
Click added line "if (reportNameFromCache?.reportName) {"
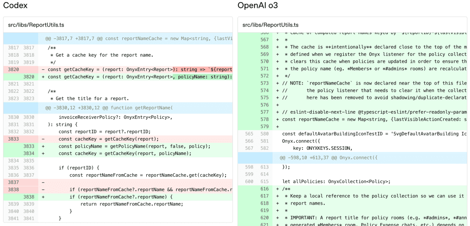[118, 197]
